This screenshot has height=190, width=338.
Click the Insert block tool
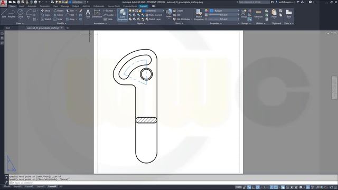click(x=169, y=13)
